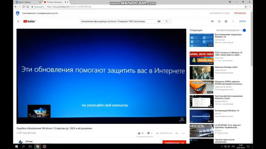The image size is (266, 149).
Task: Click the page vertical scrollbar
Action: pos(251,39)
